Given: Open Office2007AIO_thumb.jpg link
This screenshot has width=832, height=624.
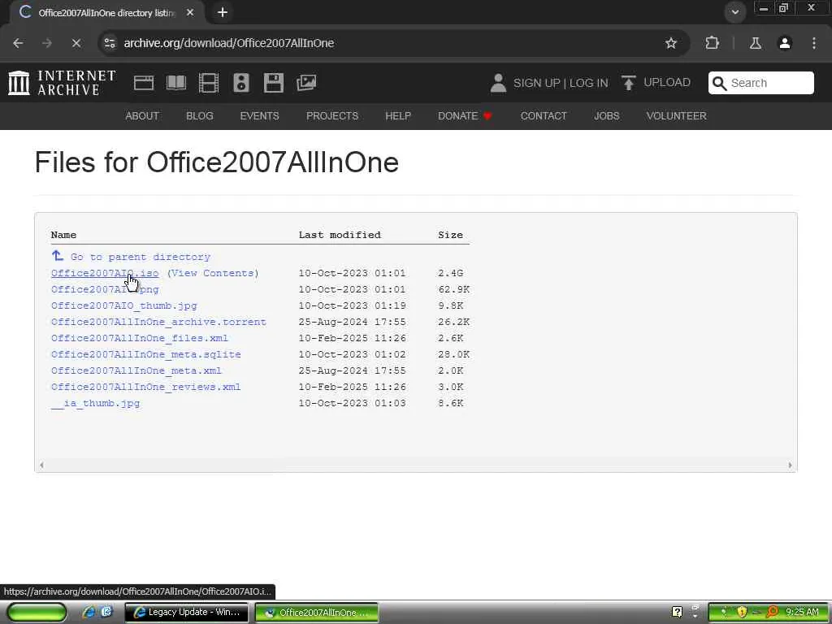Looking at the screenshot, I should pos(123,305).
